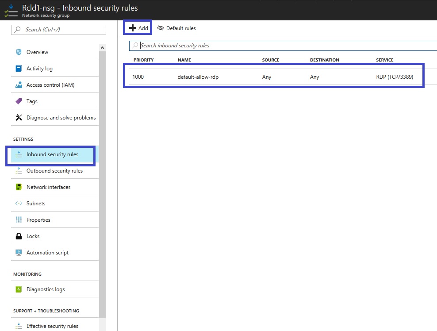Screen dimensions: 437x331
Task: Click the Diagnostics logs icon
Action: coord(19,289)
